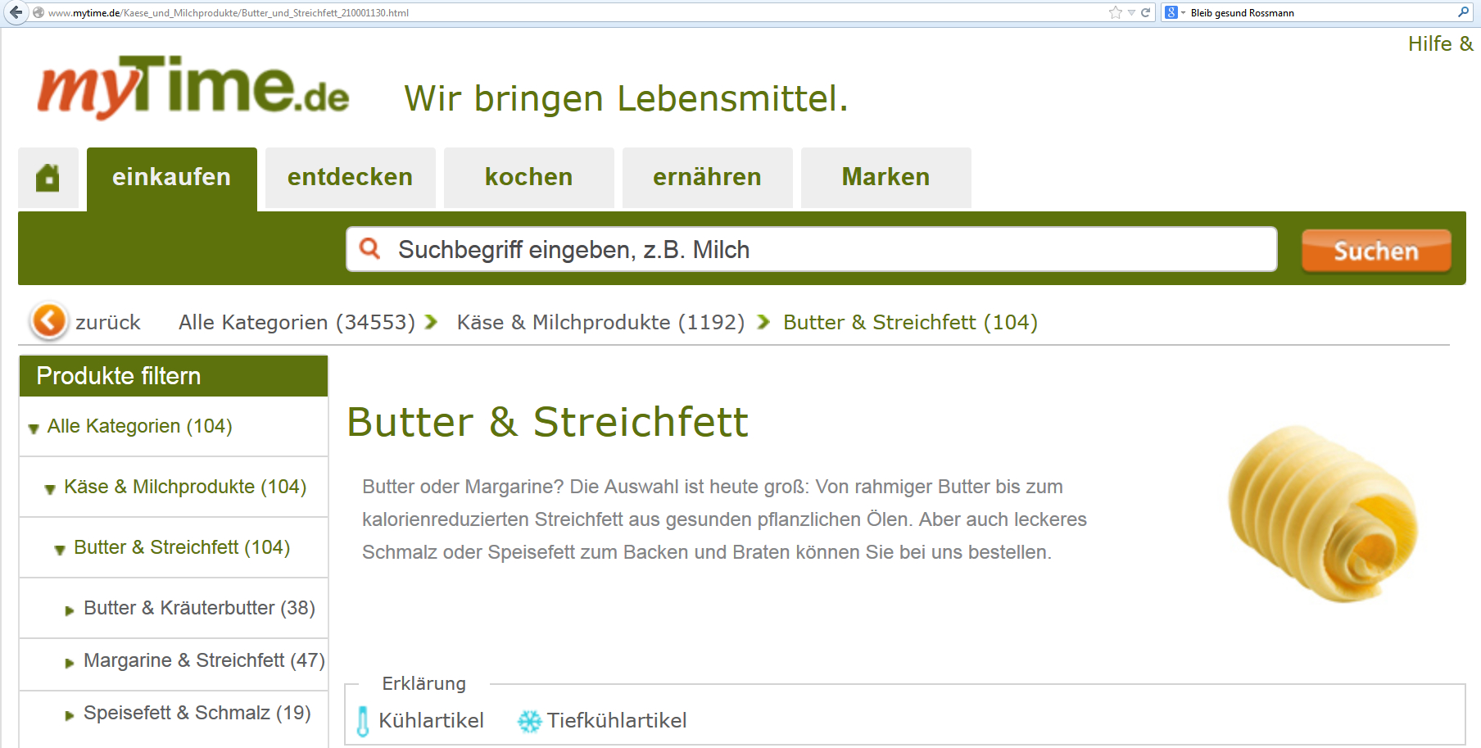This screenshot has height=748, width=1481.
Task: Select Butter & Streichfett (104) in sidebar
Action: tap(182, 547)
